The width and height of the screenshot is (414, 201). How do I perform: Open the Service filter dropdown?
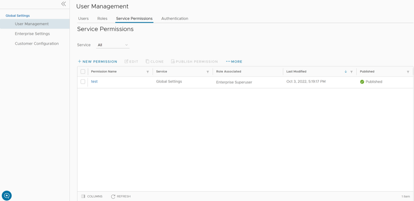pos(113,45)
